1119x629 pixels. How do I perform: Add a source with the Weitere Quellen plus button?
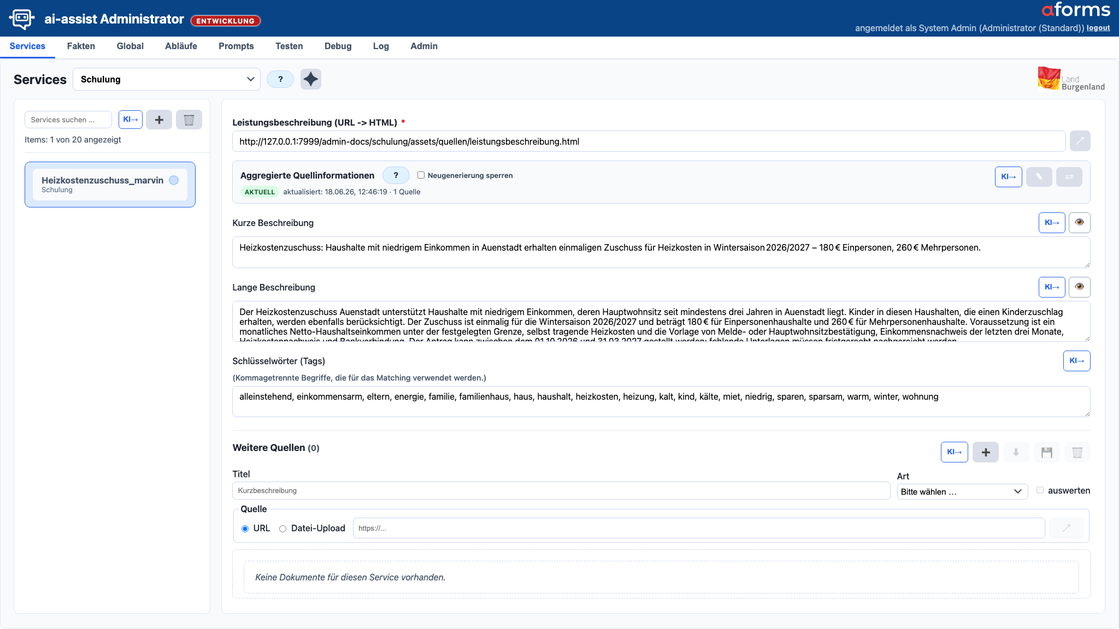tap(986, 452)
